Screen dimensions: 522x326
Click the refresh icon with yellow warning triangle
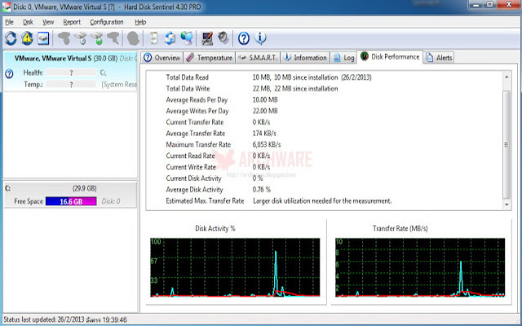(x=27, y=38)
